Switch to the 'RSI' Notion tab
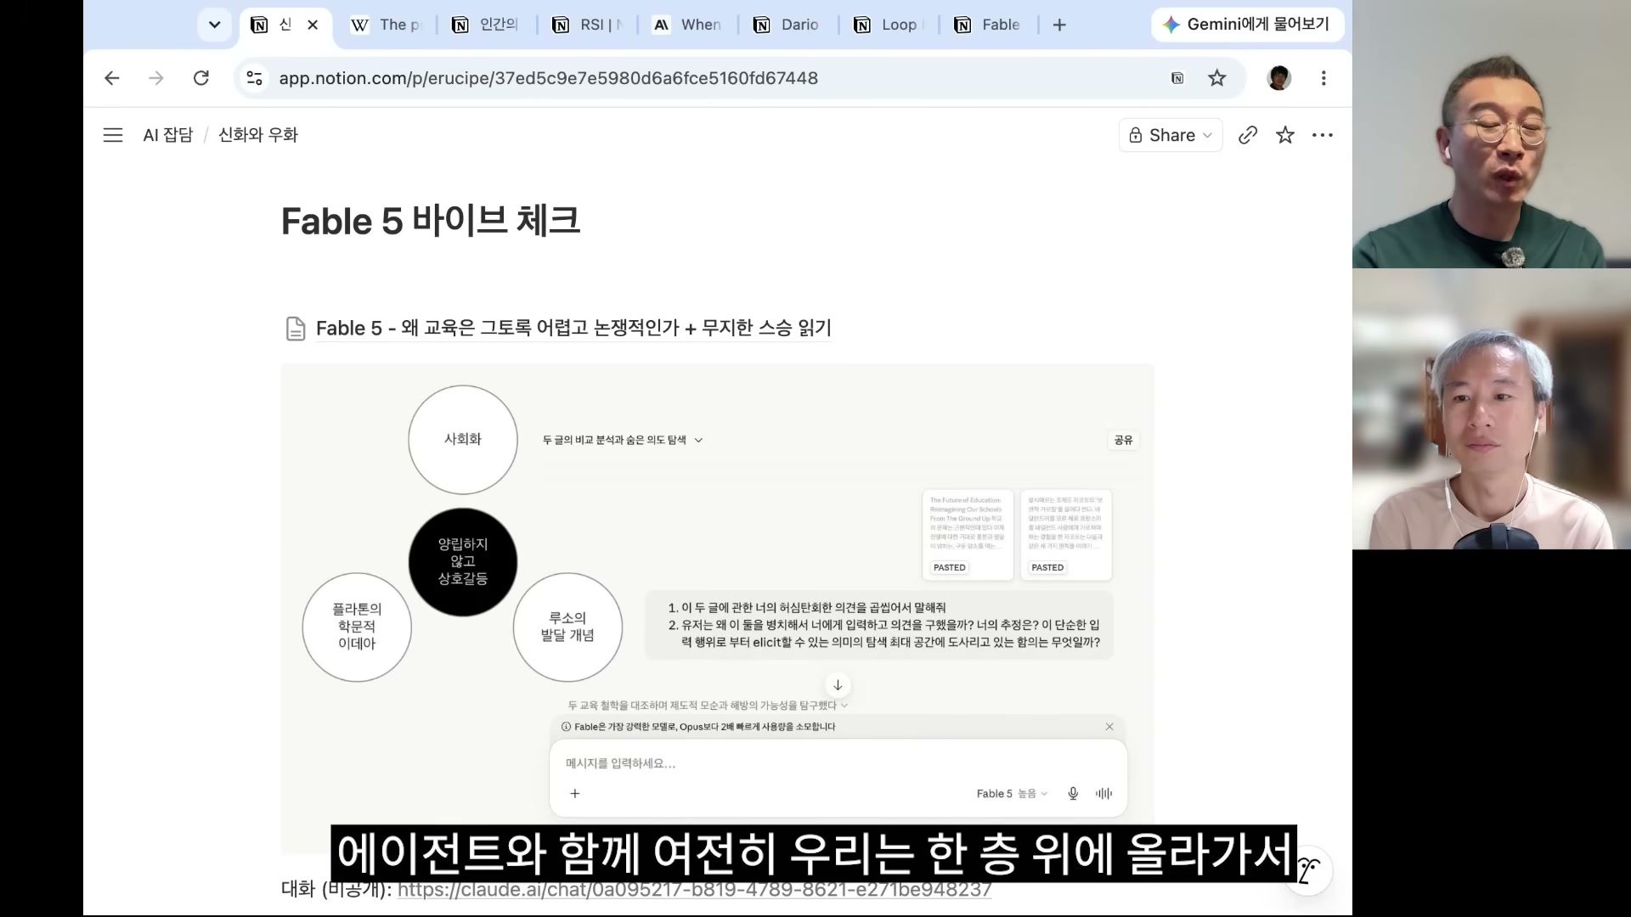 pos(588,25)
